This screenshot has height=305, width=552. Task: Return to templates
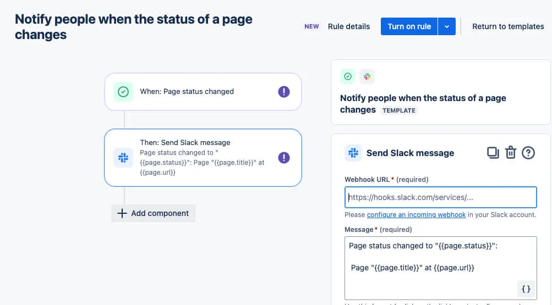pyautogui.click(x=508, y=26)
